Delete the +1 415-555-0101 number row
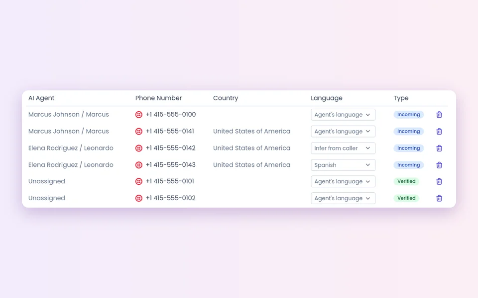Screen dimensions: 478x298 (439, 182)
